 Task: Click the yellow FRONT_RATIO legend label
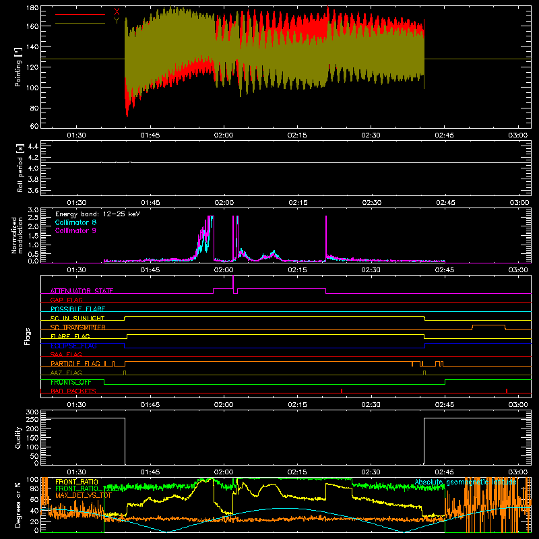[x=77, y=482]
